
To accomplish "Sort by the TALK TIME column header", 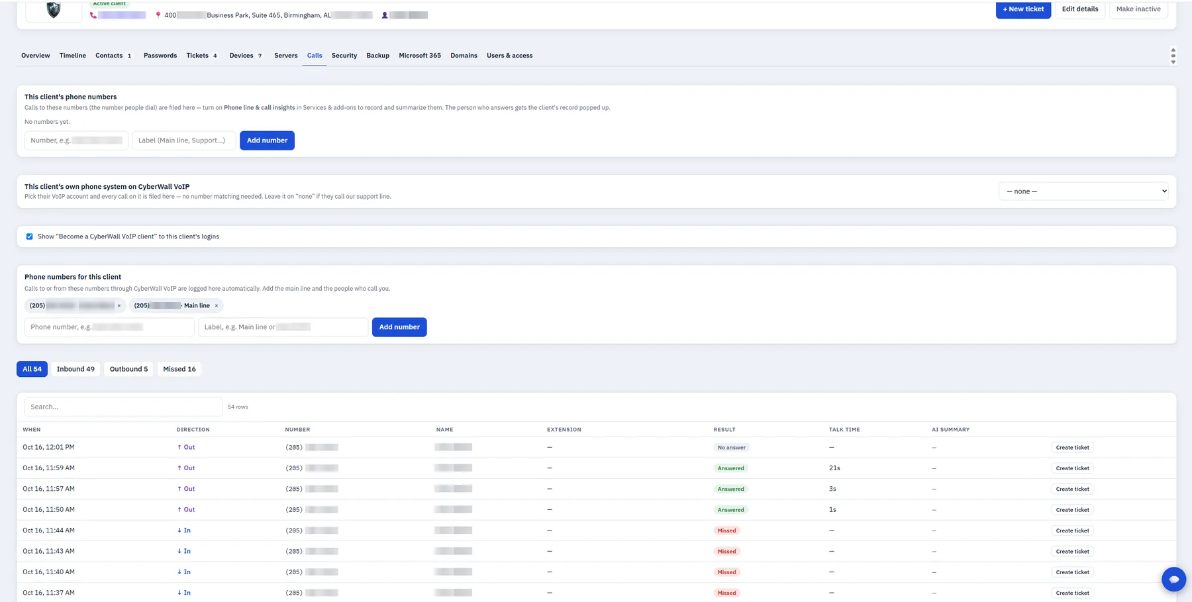I will click(844, 430).
